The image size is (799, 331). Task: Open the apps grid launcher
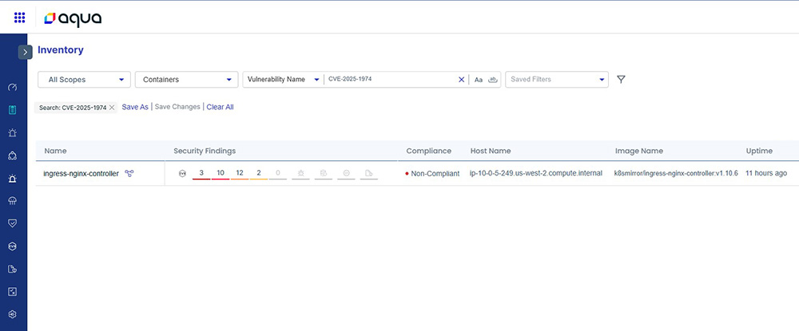click(x=20, y=17)
